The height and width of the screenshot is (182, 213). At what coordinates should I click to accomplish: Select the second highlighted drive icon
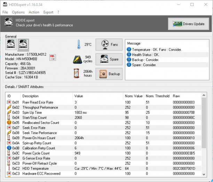click(x=23, y=44)
